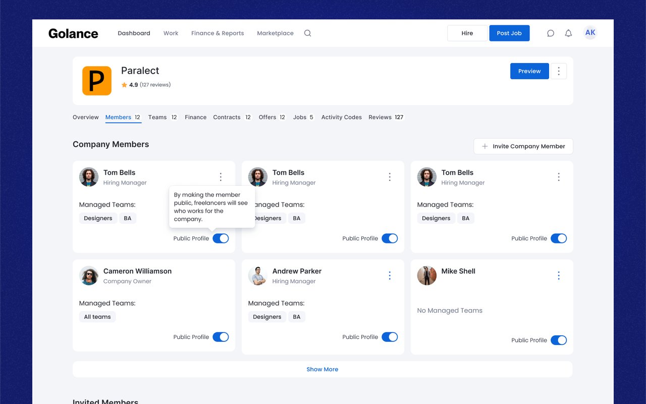Open Andrew Parker's three-dot options menu
This screenshot has height=404, width=646.
(x=390, y=276)
